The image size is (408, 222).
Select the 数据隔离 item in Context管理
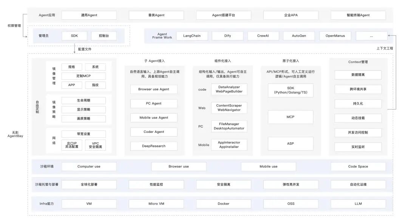point(357,75)
